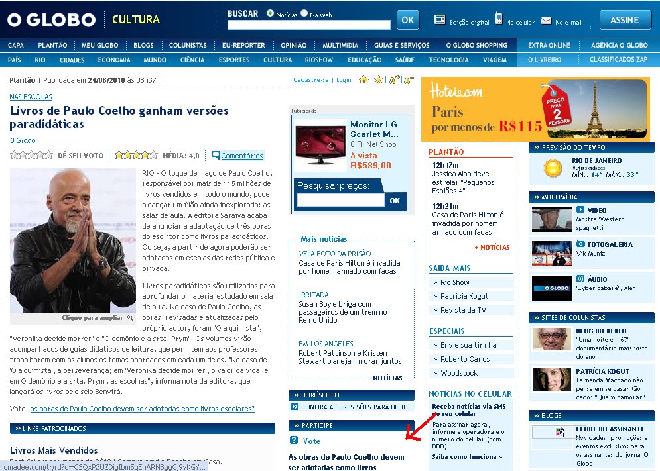The image size is (660, 471).
Task: Decrease font size with A- icon
Action: (409, 80)
